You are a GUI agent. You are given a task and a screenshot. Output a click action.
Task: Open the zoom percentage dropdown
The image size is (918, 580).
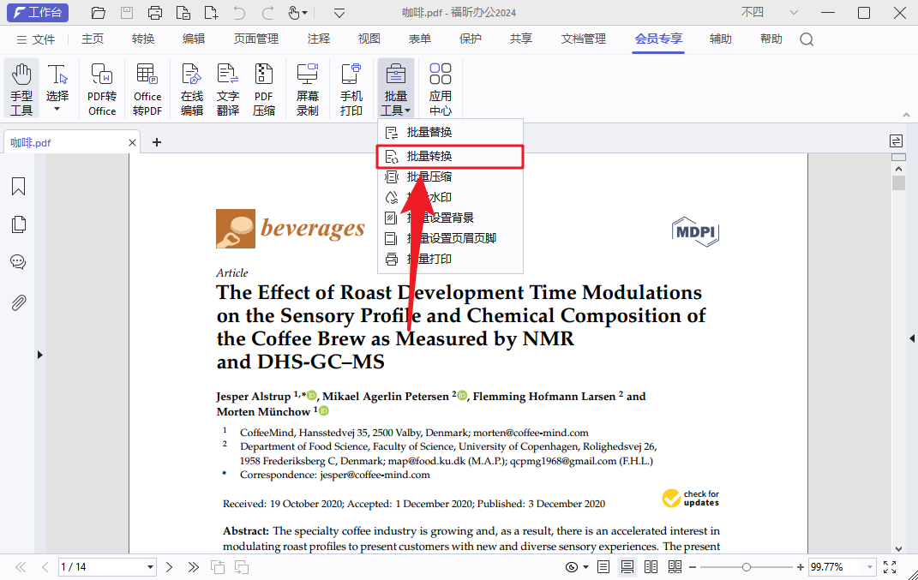[870, 567]
